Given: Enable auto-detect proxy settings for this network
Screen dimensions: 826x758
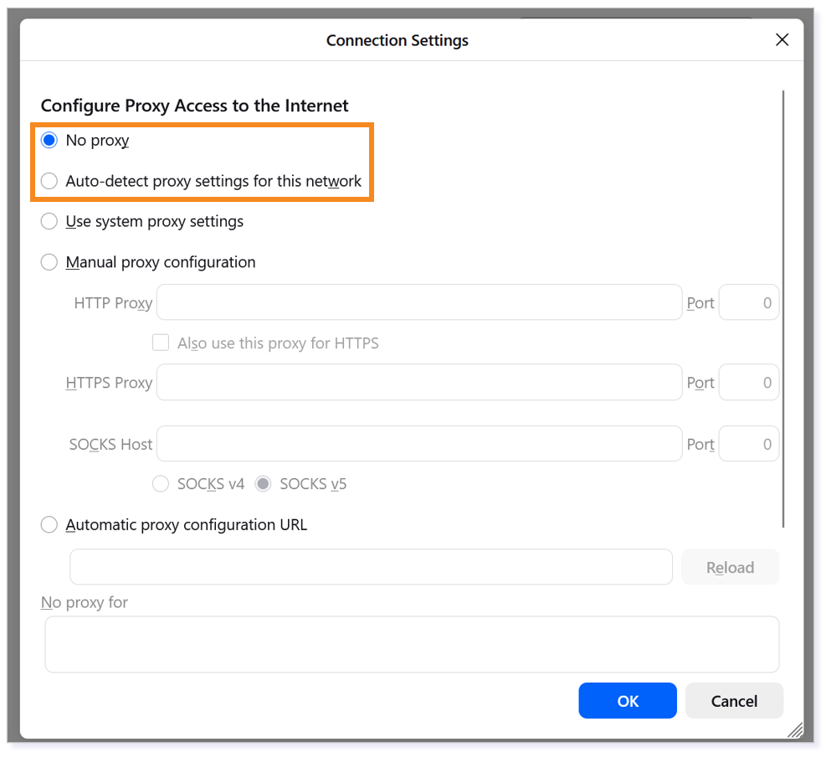Looking at the screenshot, I should point(49,180).
